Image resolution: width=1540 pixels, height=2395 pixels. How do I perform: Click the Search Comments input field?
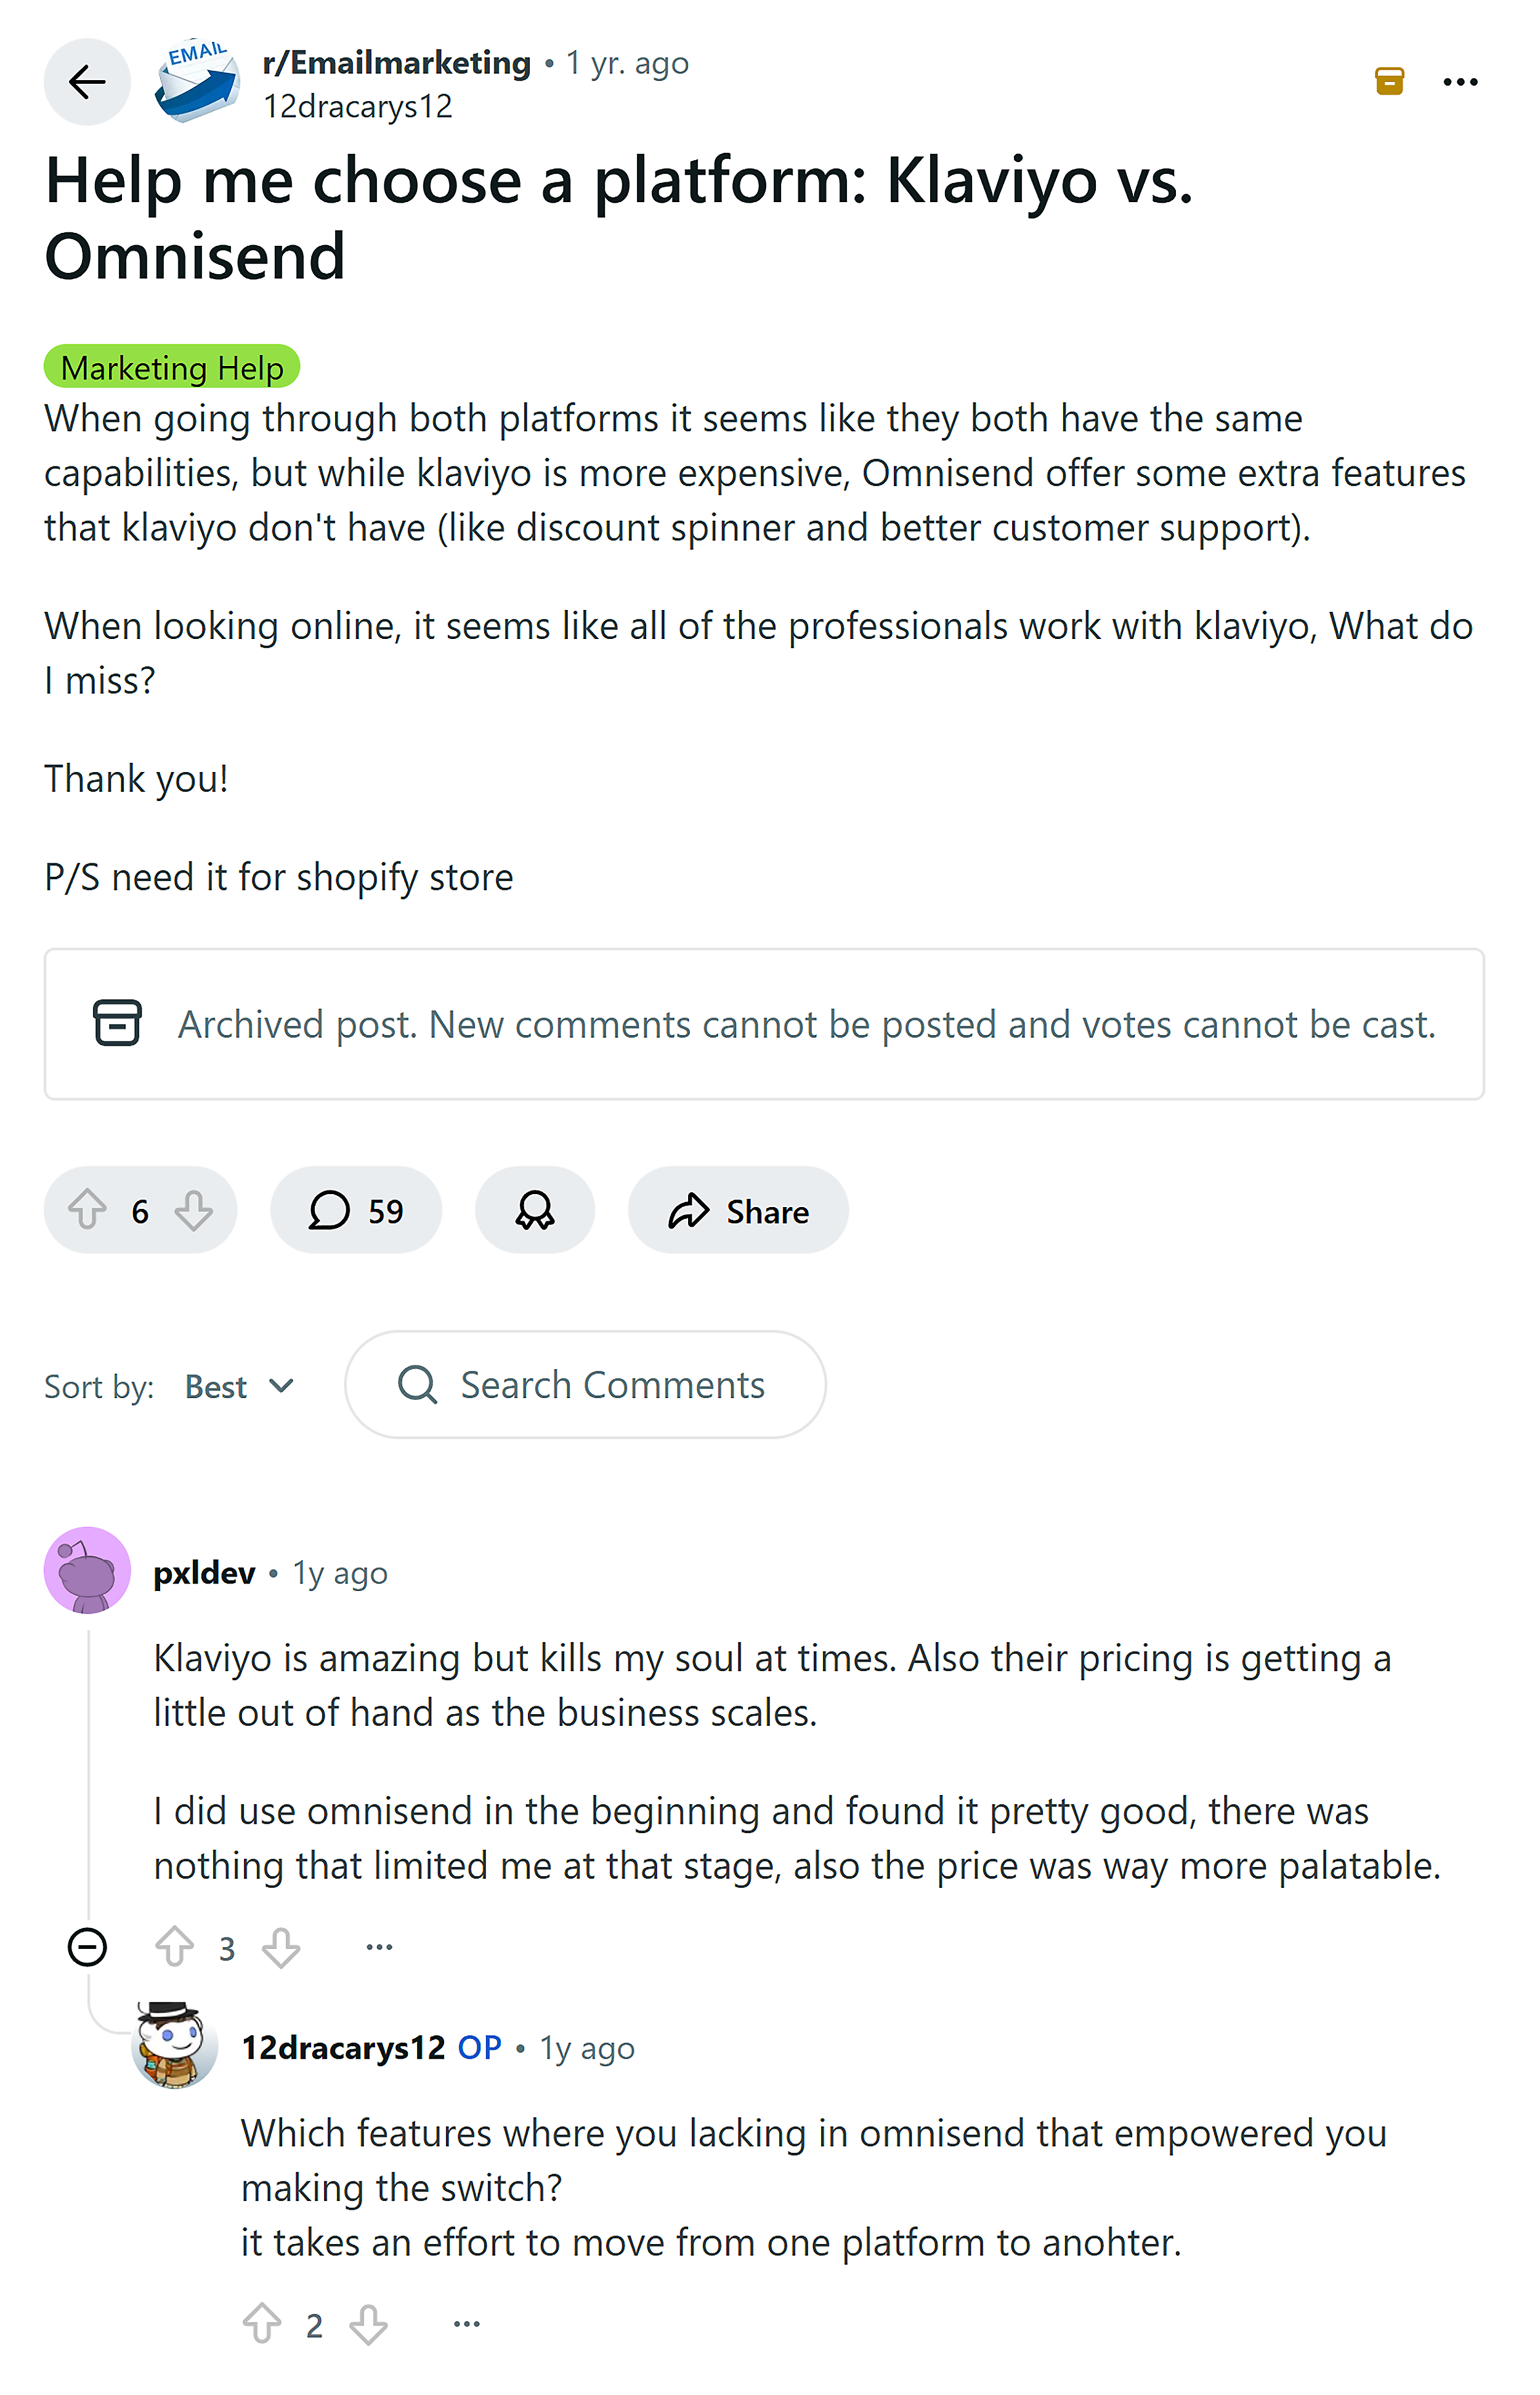point(611,1385)
